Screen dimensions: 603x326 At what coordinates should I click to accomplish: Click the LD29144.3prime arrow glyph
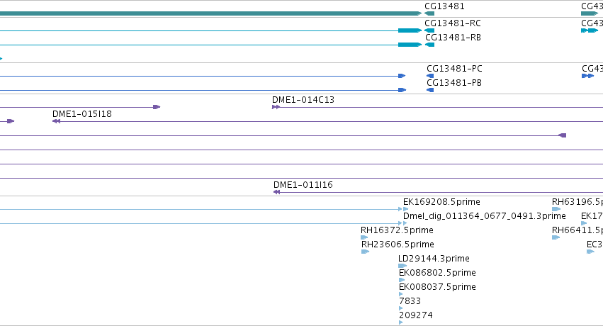(402, 266)
